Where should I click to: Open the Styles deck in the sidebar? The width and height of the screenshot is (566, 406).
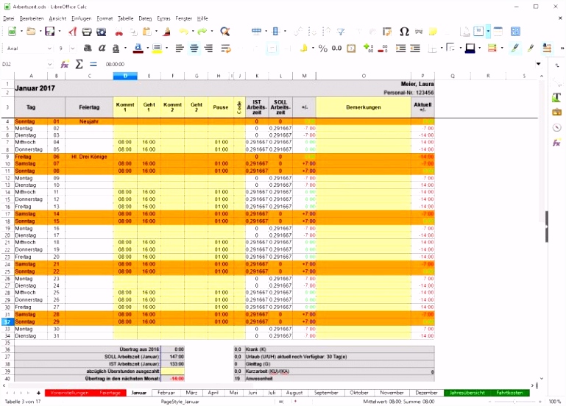(556, 97)
